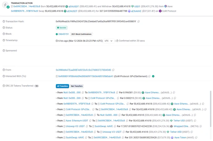The image size is (213, 141).
Task: Click the help icon beside Block
Action: (x=4, y=34)
